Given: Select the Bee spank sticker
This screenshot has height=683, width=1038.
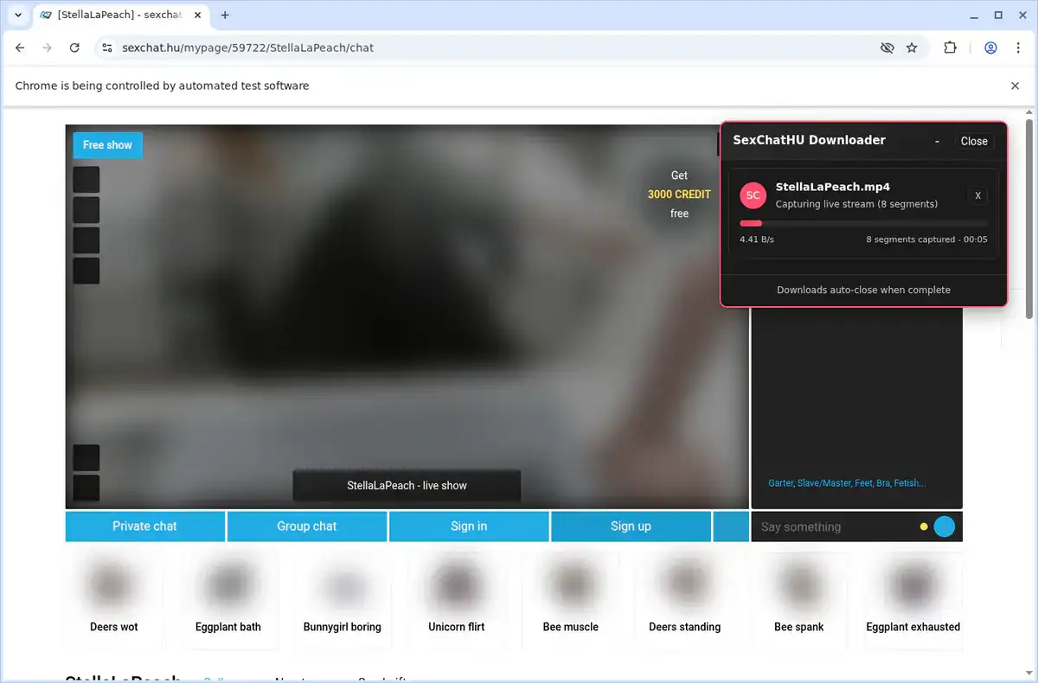Looking at the screenshot, I should click(798, 599).
